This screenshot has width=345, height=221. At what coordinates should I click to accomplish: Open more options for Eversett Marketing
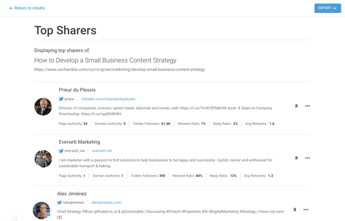coord(307,158)
